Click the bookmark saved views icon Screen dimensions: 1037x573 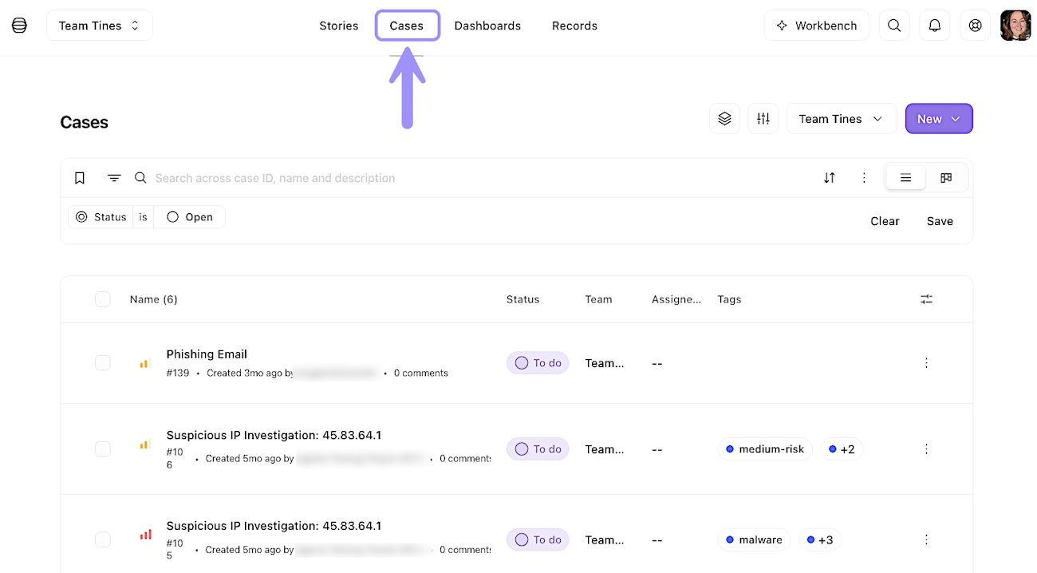click(80, 178)
